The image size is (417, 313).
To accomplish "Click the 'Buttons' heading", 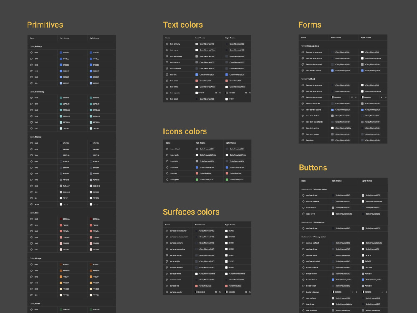I will point(313,167).
